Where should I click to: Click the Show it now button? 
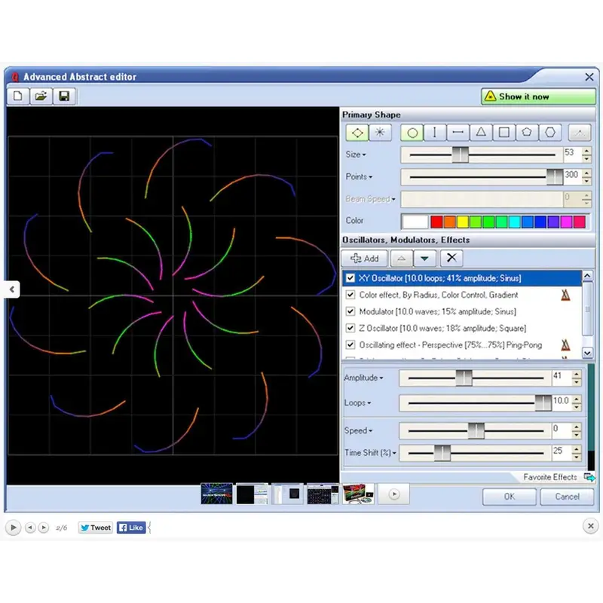[x=538, y=96]
